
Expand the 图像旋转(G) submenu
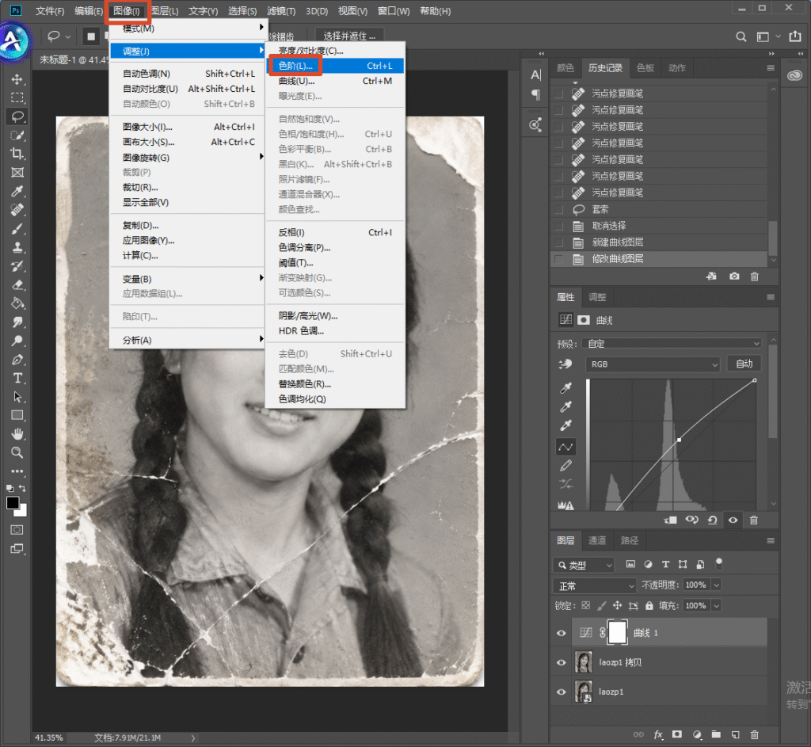[187, 158]
